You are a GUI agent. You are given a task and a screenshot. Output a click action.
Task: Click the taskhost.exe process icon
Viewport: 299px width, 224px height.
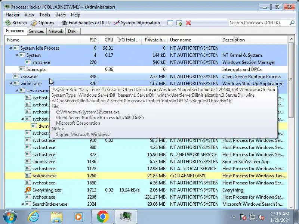point(28,175)
